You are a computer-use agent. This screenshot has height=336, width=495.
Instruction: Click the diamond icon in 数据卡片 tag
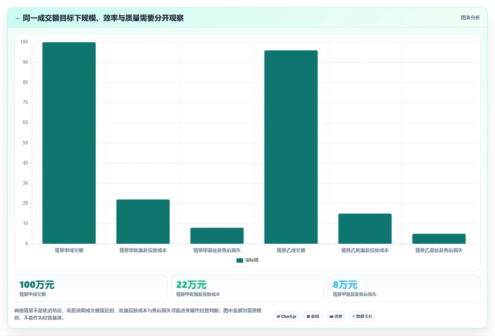pos(354,316)
